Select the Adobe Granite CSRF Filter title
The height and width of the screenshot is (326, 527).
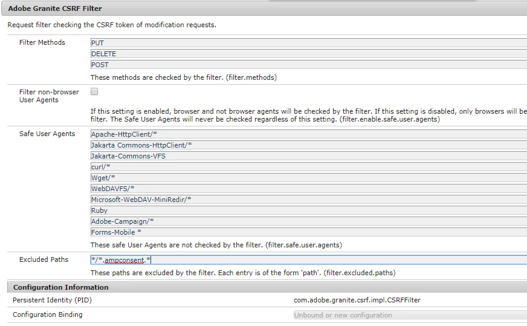[x=55, y=8]
